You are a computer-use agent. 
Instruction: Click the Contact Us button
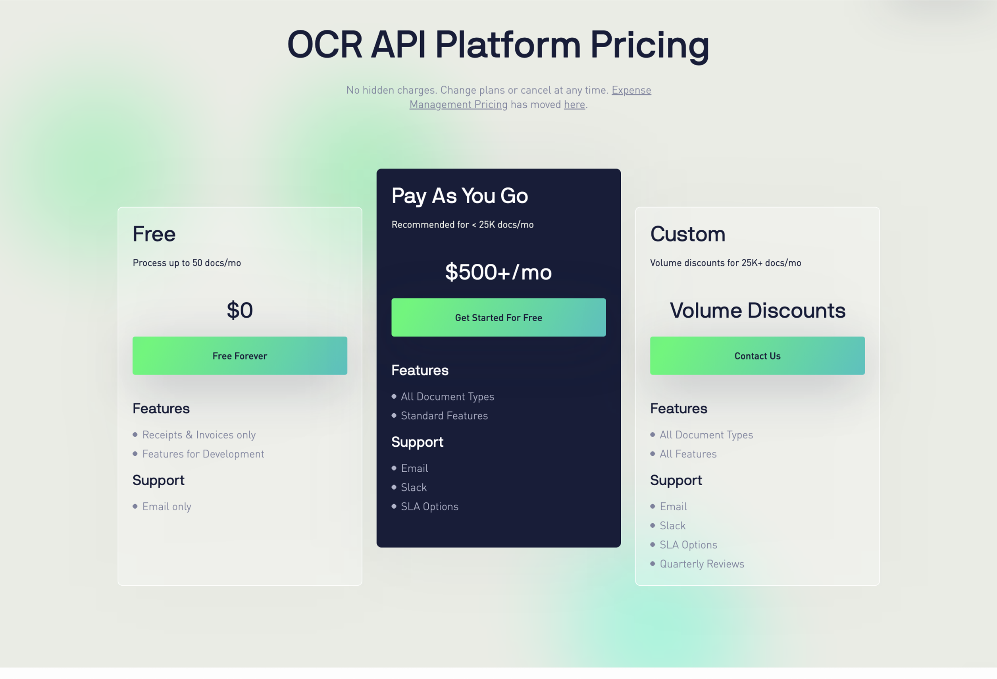[x=757, y=356]
